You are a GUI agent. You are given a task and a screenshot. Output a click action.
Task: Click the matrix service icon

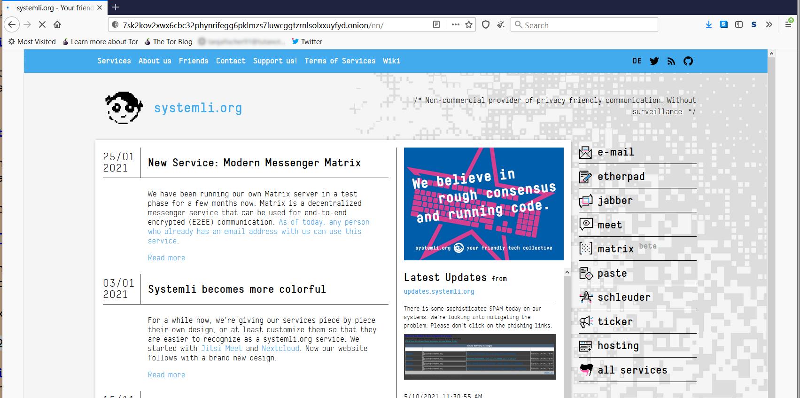585,249
